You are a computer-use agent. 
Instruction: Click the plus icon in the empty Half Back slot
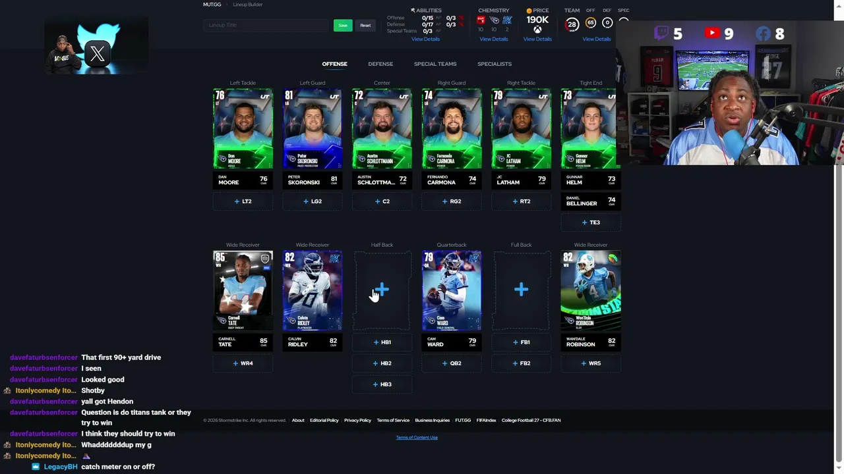pos(382,290)
